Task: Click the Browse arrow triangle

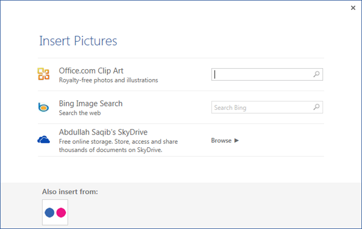Action: coord(236,141)
